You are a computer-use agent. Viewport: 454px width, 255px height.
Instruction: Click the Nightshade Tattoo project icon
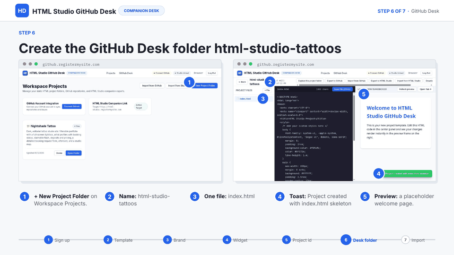28,126
